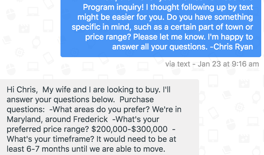Select the "$200,000-$300,000" price range text

point(130,129)
